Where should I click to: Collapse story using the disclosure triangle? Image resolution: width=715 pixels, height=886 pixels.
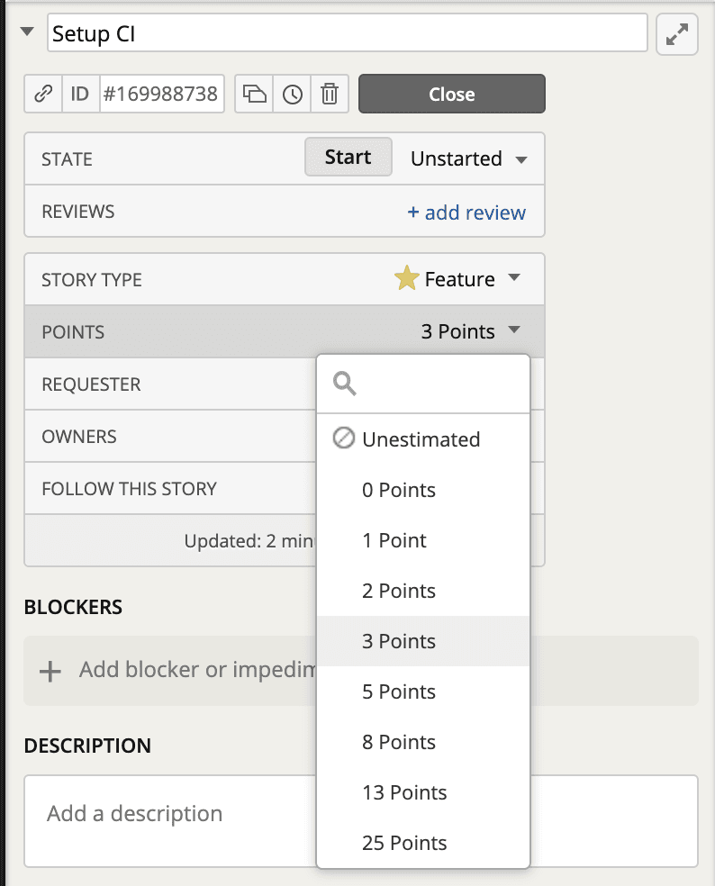(28, 33)
